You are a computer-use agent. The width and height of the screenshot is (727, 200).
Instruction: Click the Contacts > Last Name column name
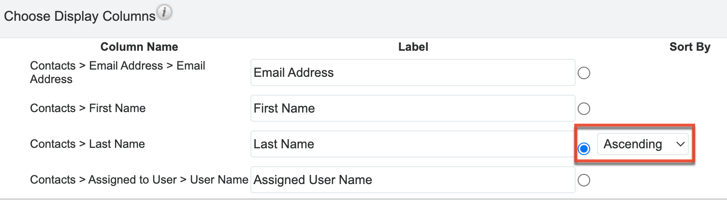pos(87,144)
